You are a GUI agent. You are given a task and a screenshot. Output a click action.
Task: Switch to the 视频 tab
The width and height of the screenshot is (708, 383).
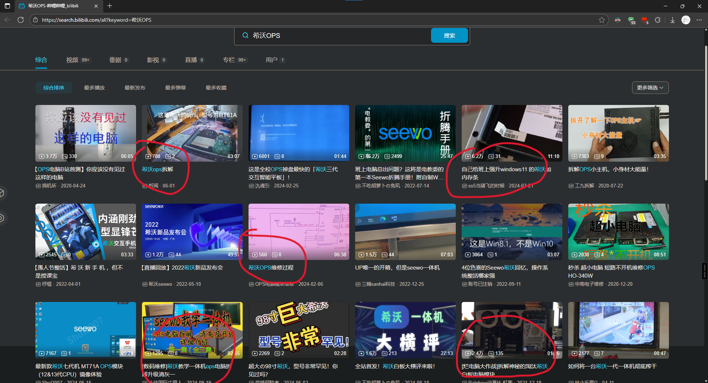[72, 60]
